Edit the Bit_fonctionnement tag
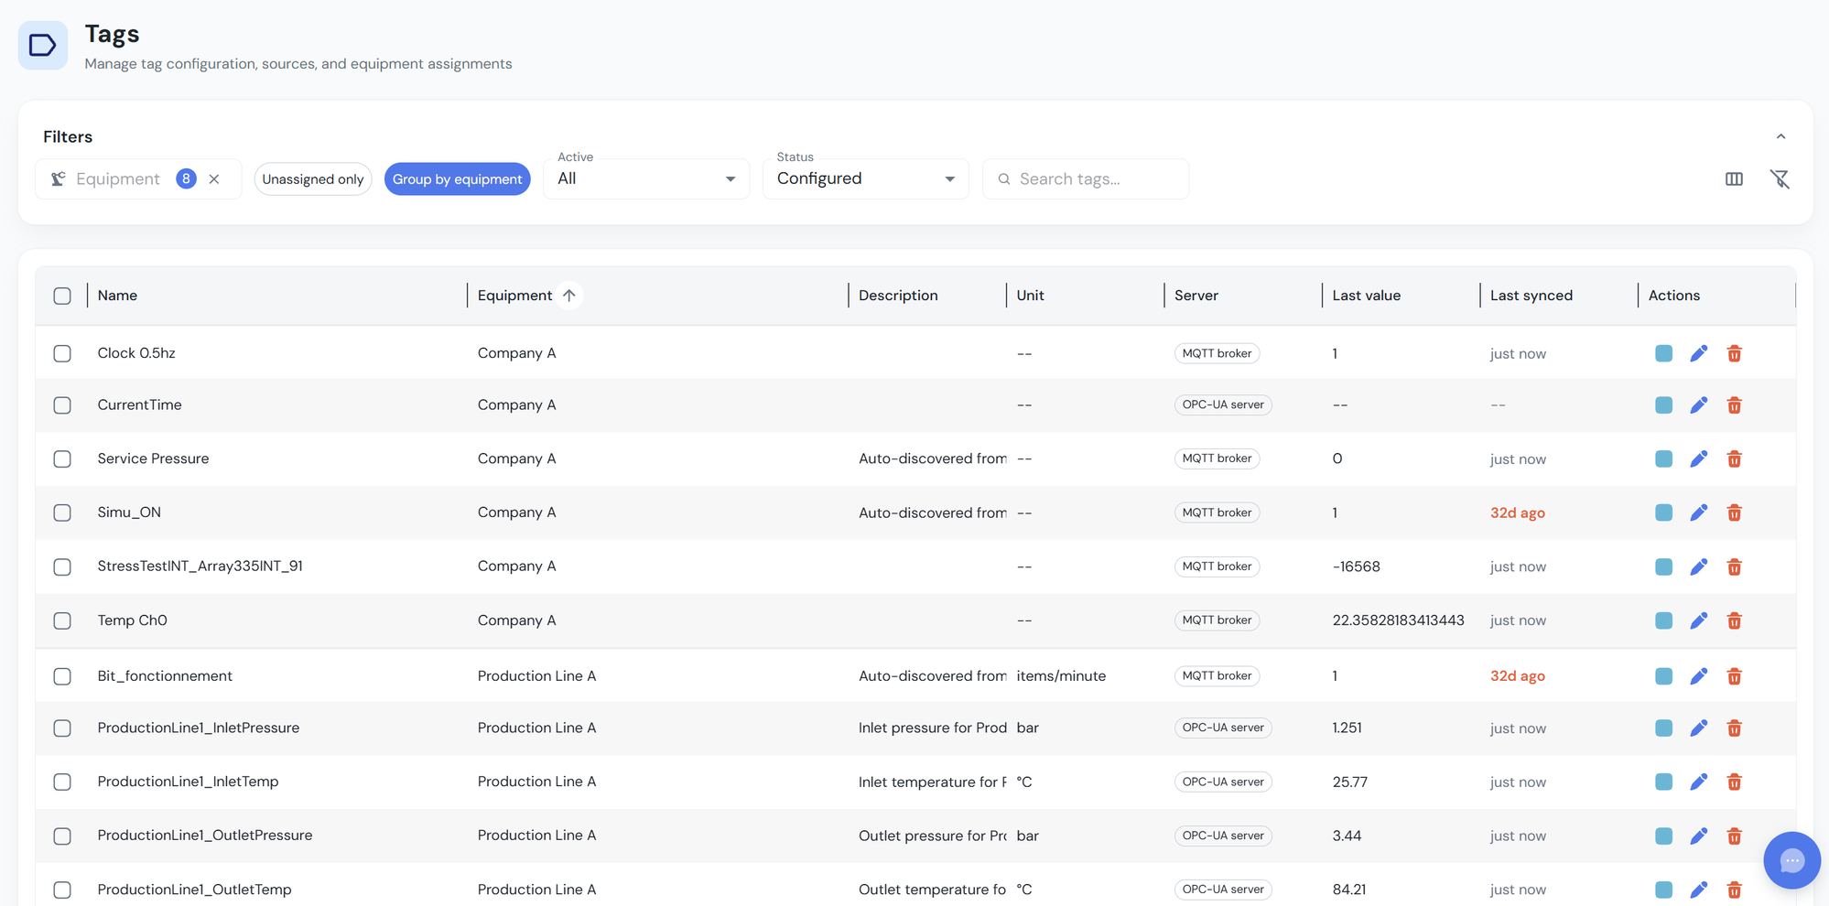Image resolution: width=1829 pixels, height=906 pixels. point(1699,676)
